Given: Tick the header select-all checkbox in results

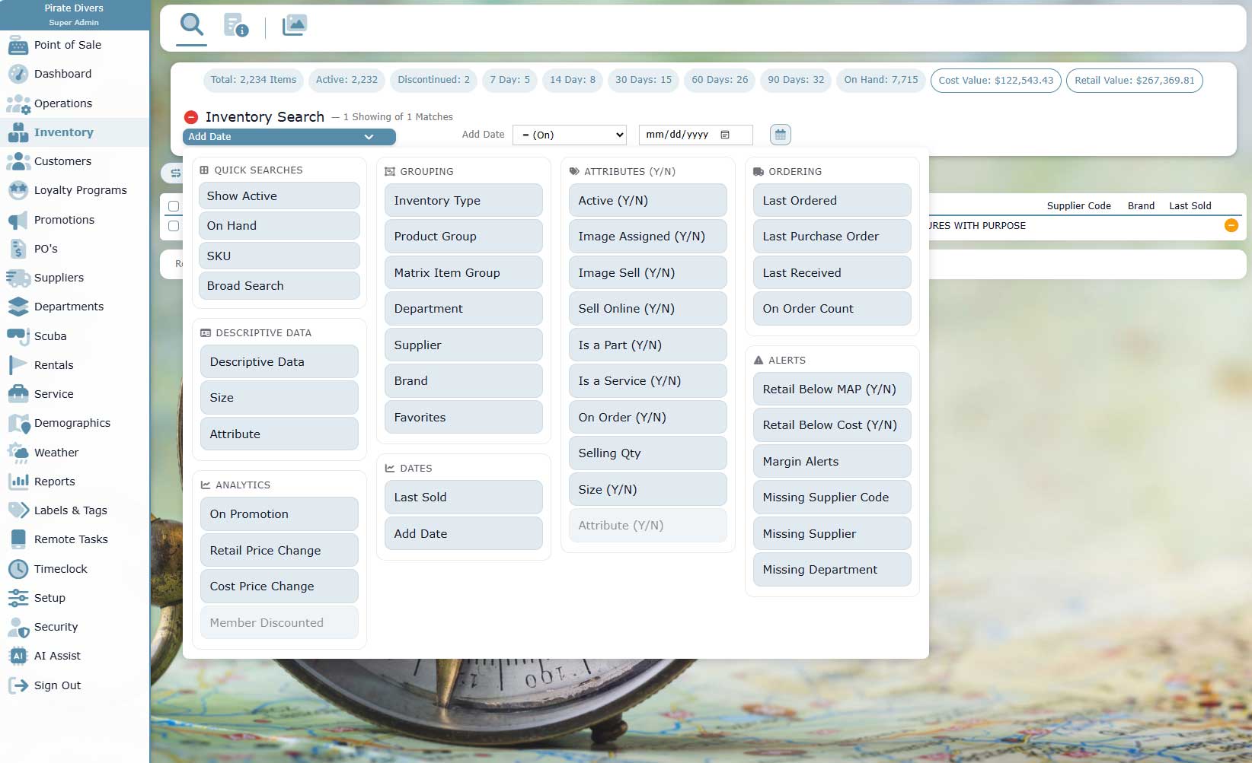Looking at the screenshot, I should 174,206.
